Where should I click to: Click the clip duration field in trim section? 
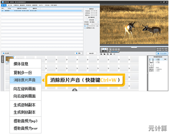94,15
